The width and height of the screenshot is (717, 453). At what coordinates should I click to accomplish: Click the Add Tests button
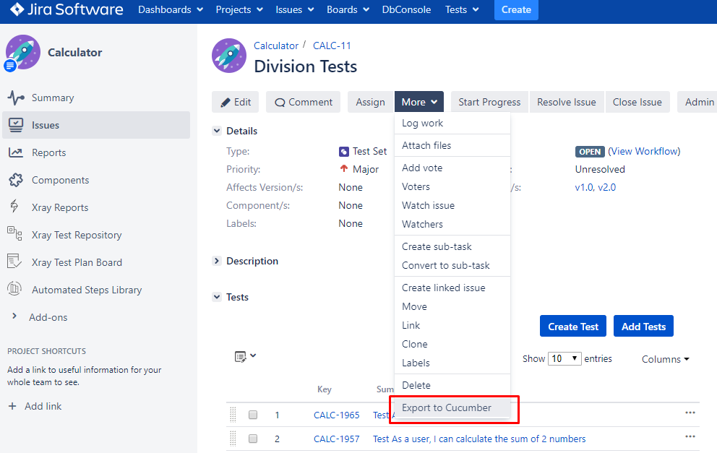coord(643,327)
